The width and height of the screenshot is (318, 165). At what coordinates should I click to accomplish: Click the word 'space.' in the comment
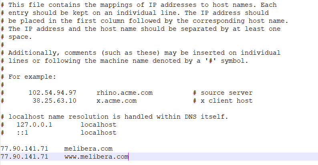pyautogui.click(x=20, y=37)
